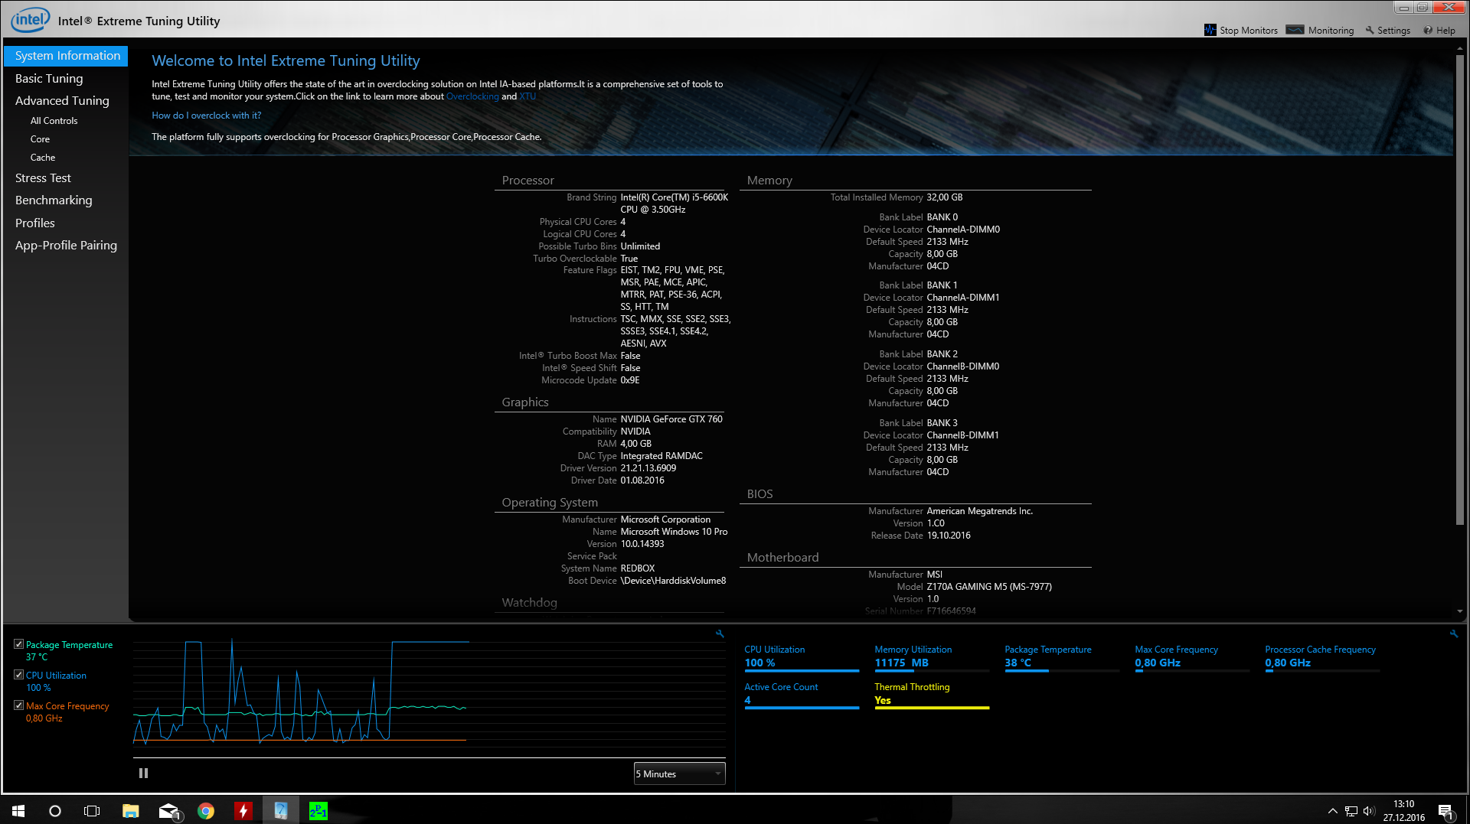The image size is (1470, 824).
Task: Go to Basic Tuning
Action: 49,79
